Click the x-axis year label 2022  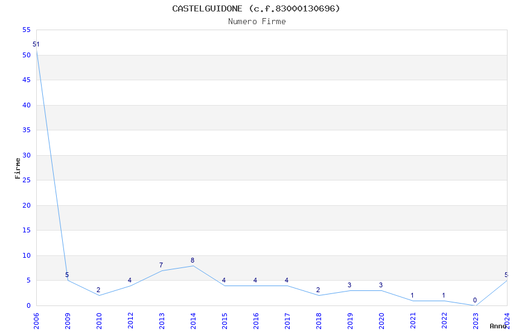[445, 321]
